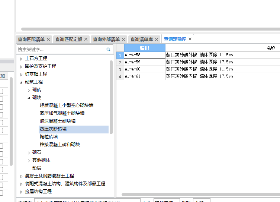Click the 编码 column header
280x202 pixels.
click(x=145, y=48)
